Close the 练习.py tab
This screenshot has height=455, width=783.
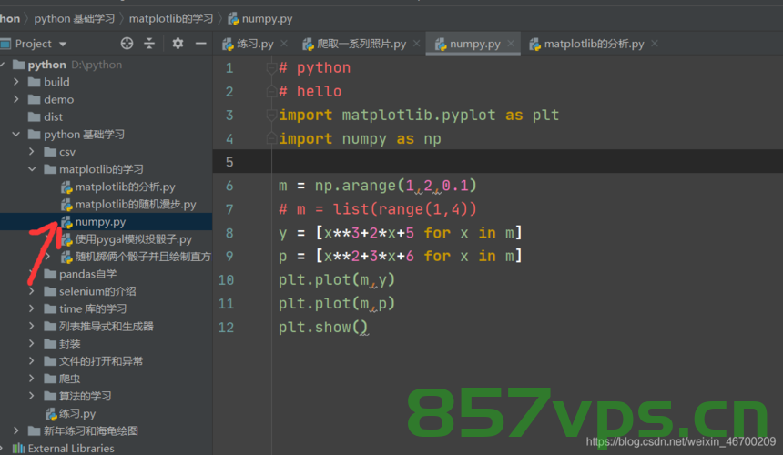tap(284, 44)
